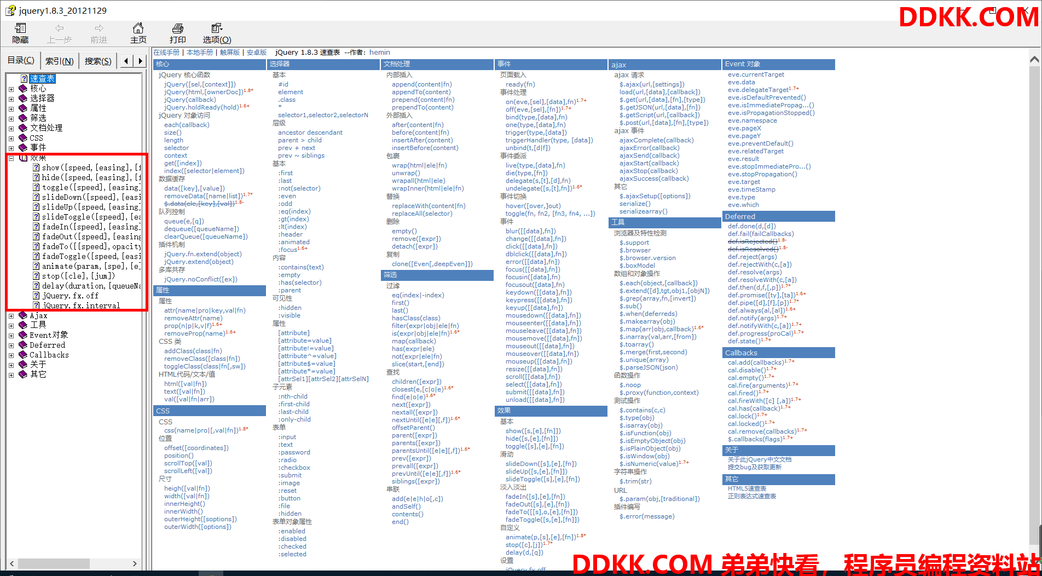
Task: Click the book icon next to 工具
Action: tap(23, 325)
